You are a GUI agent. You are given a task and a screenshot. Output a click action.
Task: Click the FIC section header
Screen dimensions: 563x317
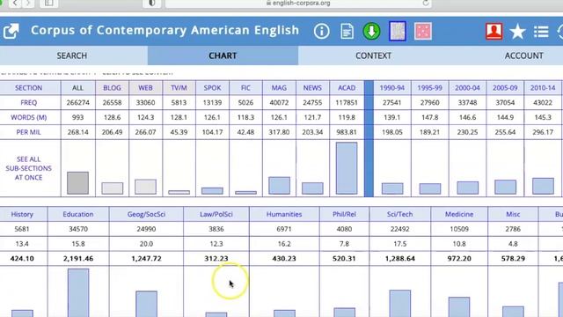245,88
